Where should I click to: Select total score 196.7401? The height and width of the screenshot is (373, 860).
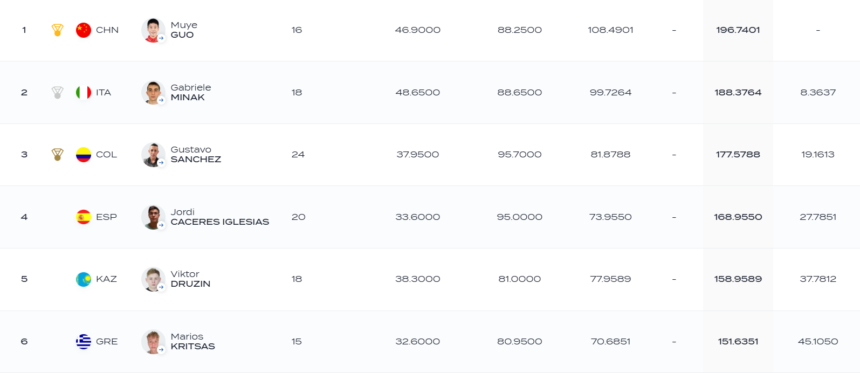[738, 30]
